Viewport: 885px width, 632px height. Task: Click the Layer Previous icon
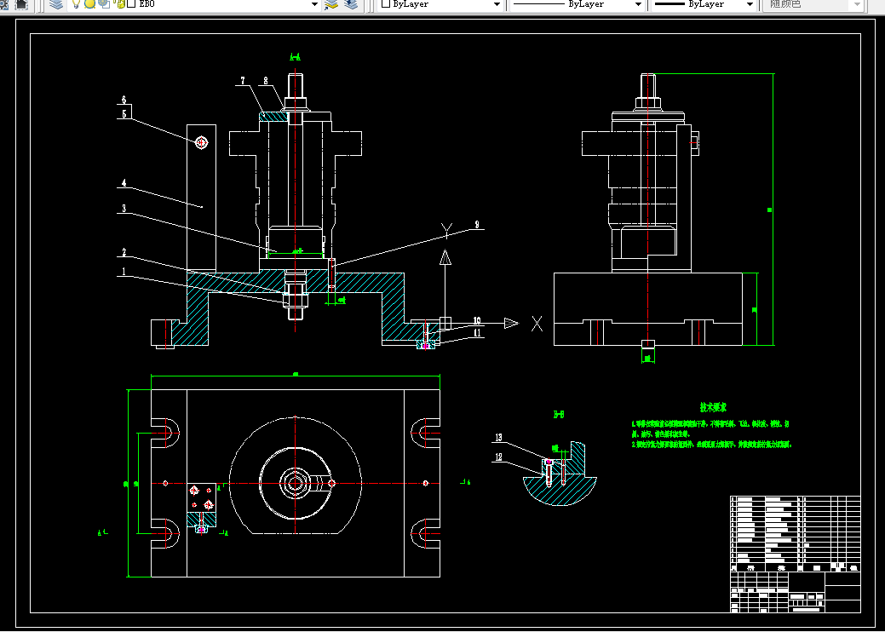(350, 4)
